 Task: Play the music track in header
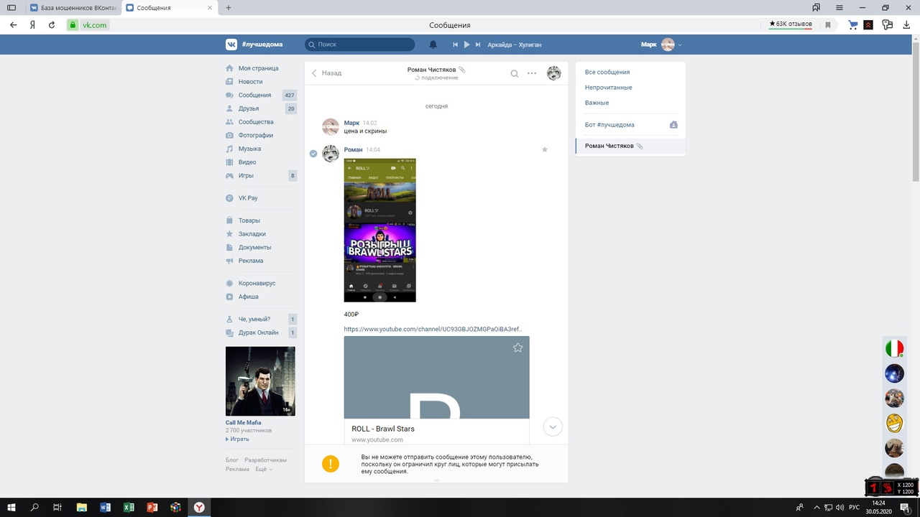click(466, 45)
